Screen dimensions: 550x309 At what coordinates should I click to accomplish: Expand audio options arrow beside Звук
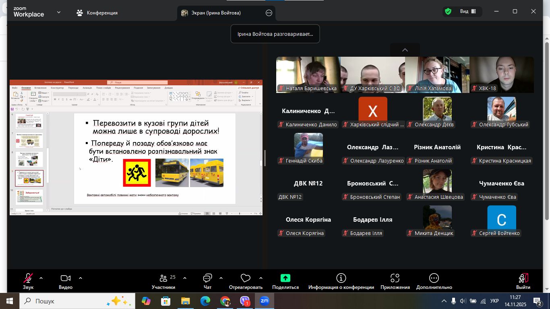click(41, 278)
